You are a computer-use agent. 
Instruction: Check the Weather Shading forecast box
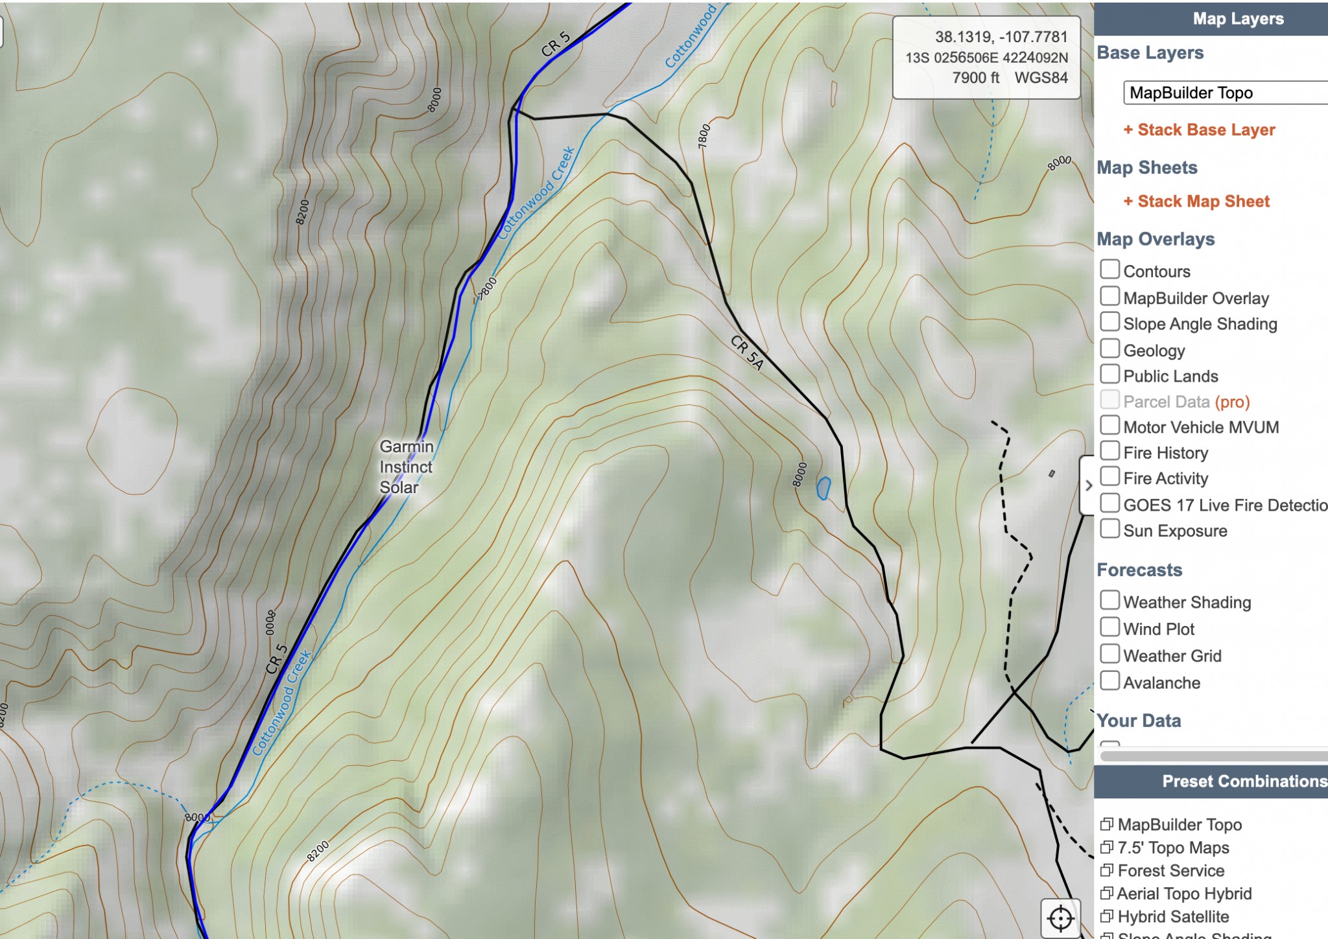click(x=1109, y=601)
